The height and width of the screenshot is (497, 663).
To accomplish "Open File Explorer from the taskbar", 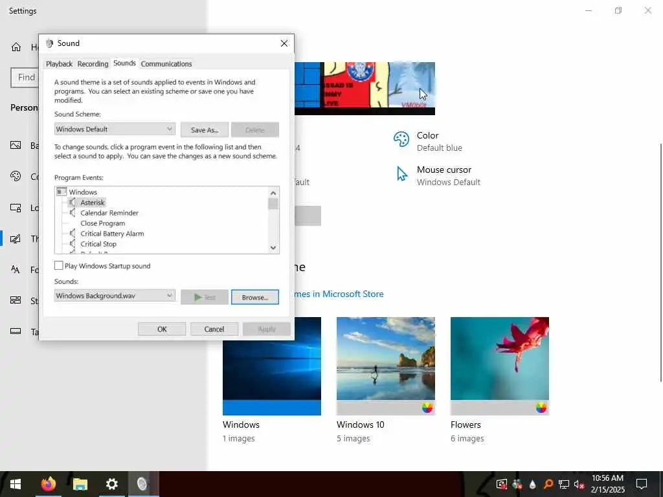I will tap(80, 484).
